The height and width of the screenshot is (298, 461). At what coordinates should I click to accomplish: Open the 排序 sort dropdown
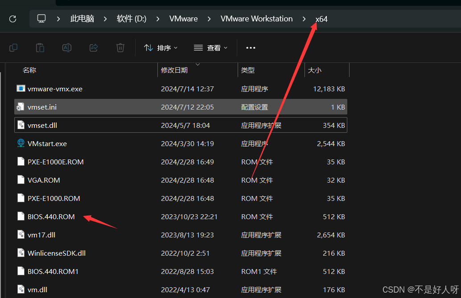pos(161,48)
